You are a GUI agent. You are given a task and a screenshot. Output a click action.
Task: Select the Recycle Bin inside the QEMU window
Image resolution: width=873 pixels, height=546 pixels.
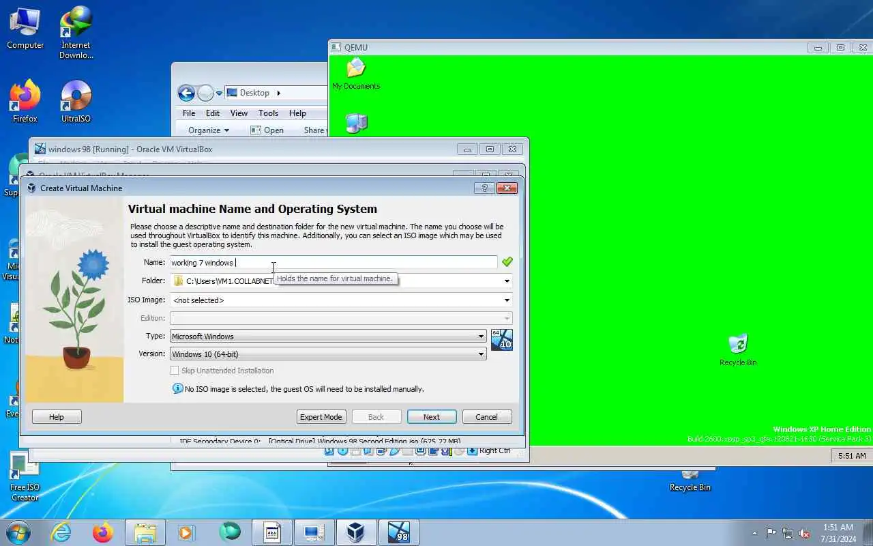point(738,349)
